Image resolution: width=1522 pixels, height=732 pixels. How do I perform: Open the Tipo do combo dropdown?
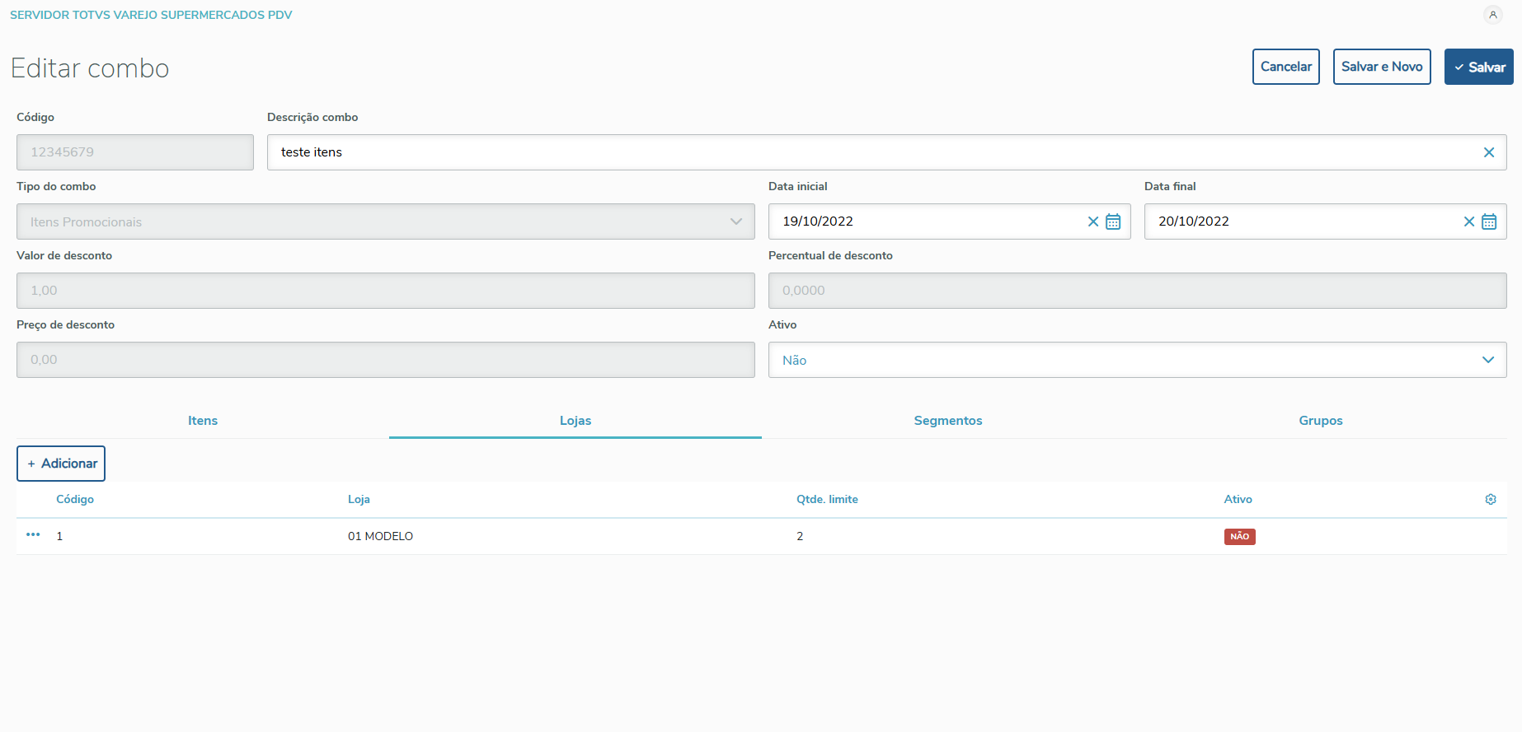click(x=385, y=221)
